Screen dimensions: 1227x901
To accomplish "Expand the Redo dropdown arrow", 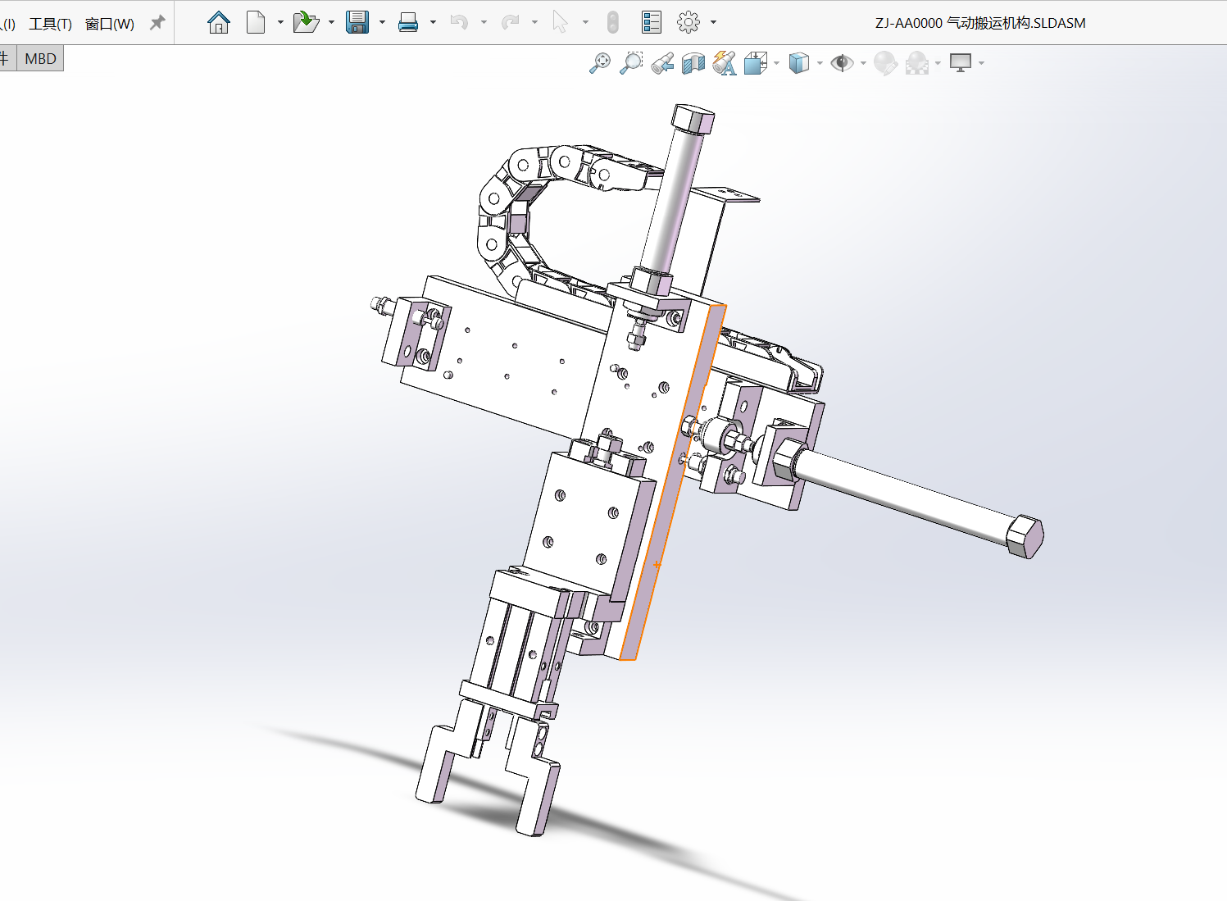I will pos(534,22).
